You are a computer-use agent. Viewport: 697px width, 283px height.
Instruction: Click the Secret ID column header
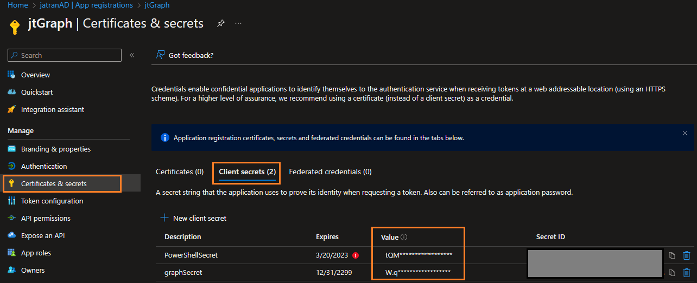550,237
